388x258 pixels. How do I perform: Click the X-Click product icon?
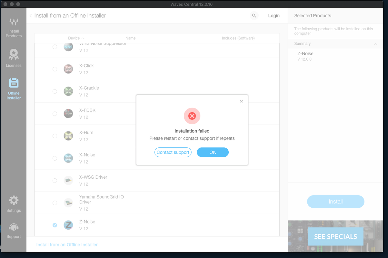[68, 69]
